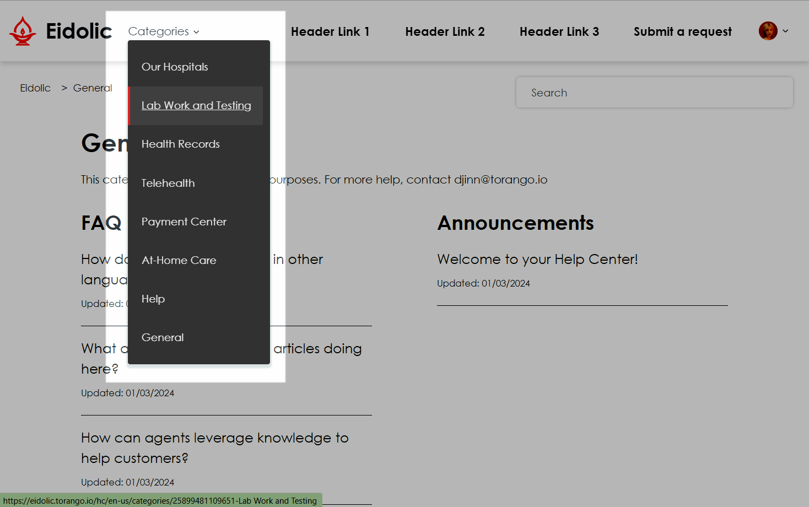Choose General in the Categories menu
Image resolution: width=809 pixels, height=507 pixels.
[x=163, y=337]
